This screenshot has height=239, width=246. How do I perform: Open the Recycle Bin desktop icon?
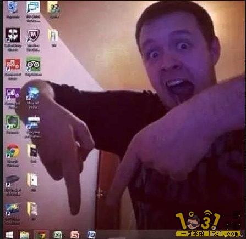point(13,7)
